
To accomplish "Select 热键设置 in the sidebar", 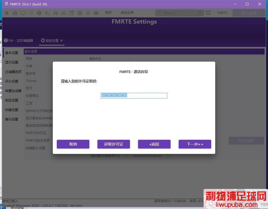I will point(12,110).
